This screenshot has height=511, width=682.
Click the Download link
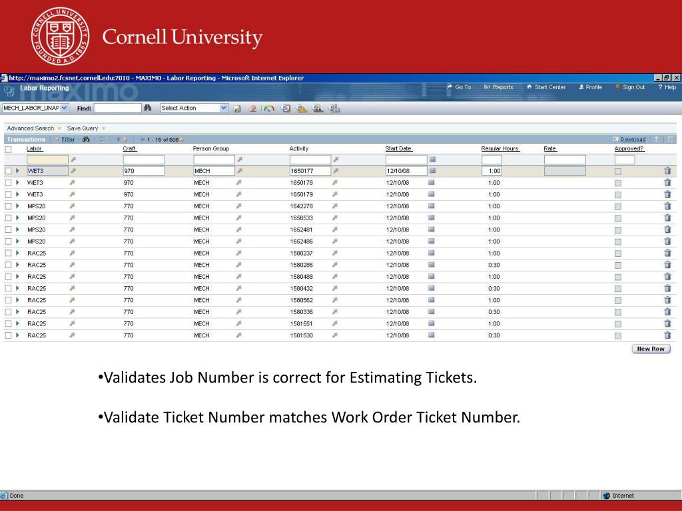633,140
